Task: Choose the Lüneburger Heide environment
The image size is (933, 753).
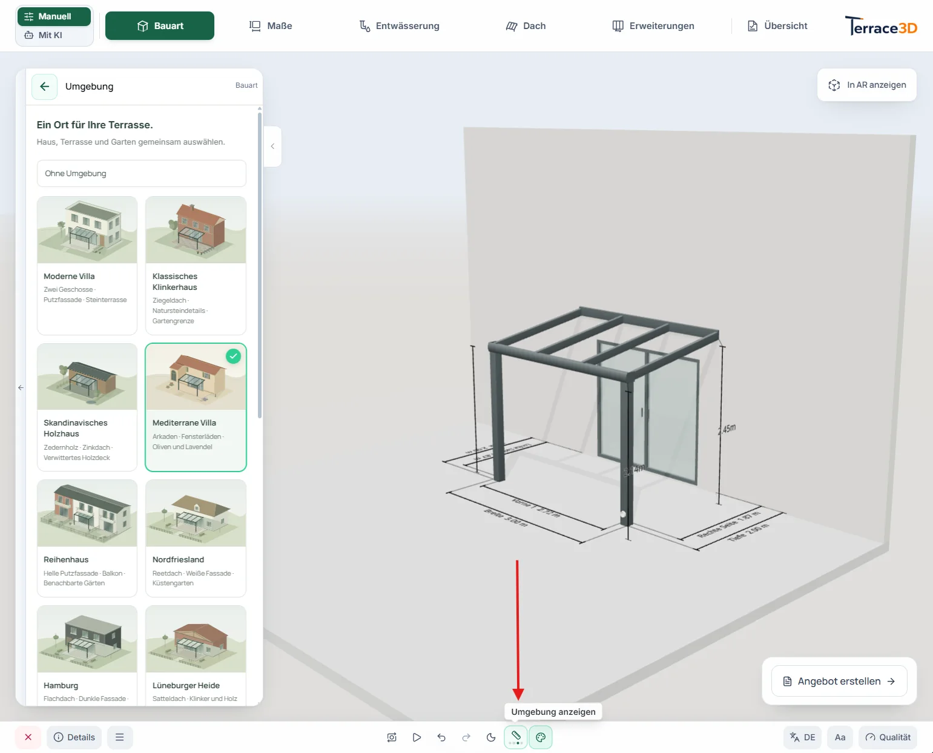Action: (x=196, y=655)
